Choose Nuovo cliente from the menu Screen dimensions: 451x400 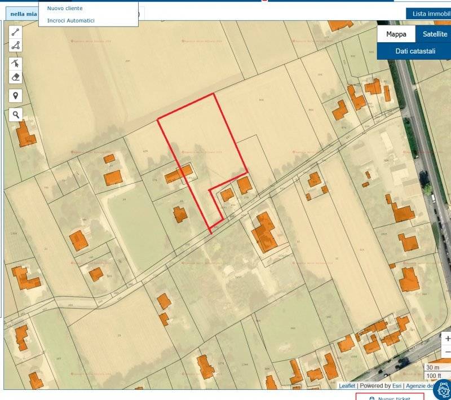pyautogui.click(x=65, y=8)
